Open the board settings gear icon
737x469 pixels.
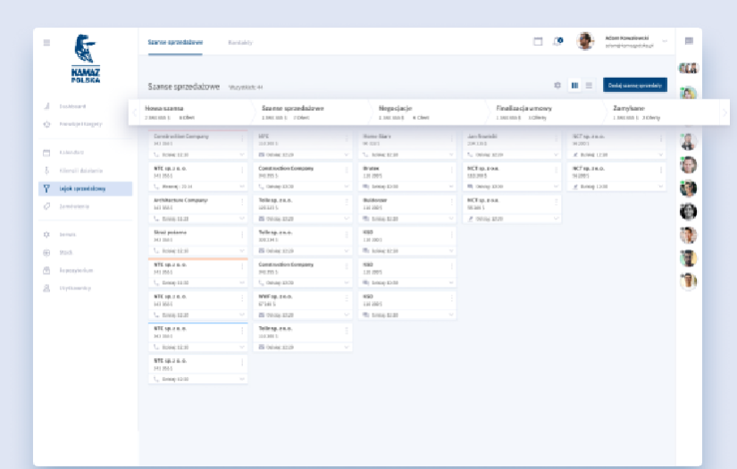click(x=557, y=85)
